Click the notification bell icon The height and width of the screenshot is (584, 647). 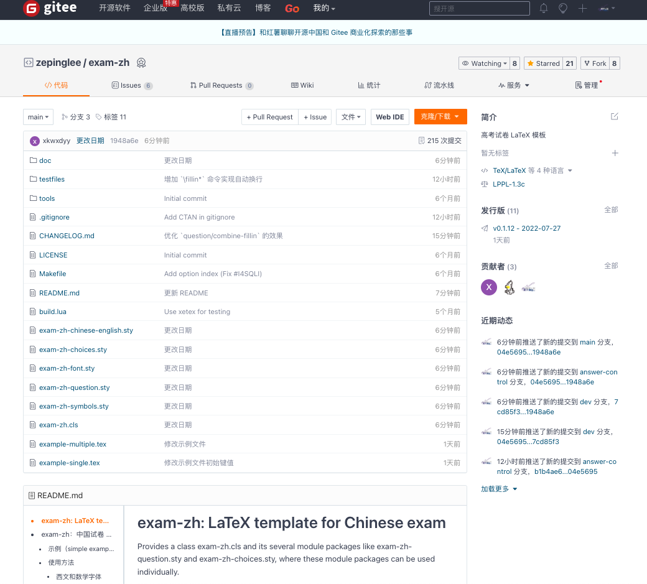(544, 8)
